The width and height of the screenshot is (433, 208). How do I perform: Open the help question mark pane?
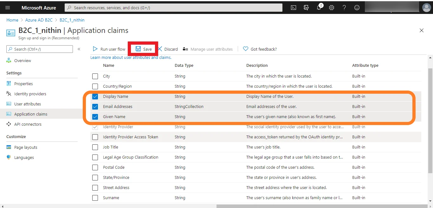(x=344, y=7)
